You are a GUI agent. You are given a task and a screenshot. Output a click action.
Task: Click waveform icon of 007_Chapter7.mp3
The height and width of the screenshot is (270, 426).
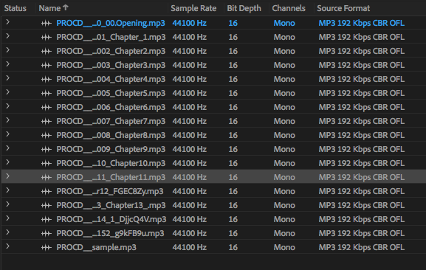pos(47,122)
